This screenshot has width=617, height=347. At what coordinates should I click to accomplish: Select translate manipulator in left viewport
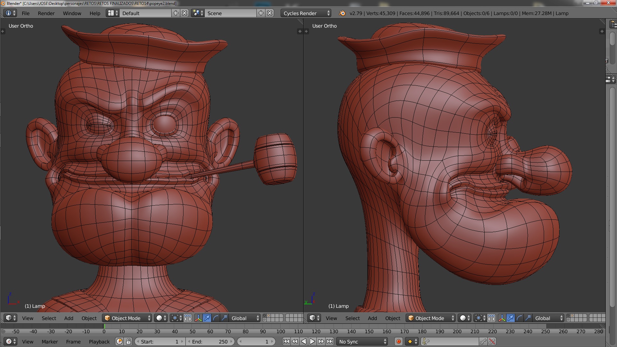pyautogui.click(x=207, y=318)
